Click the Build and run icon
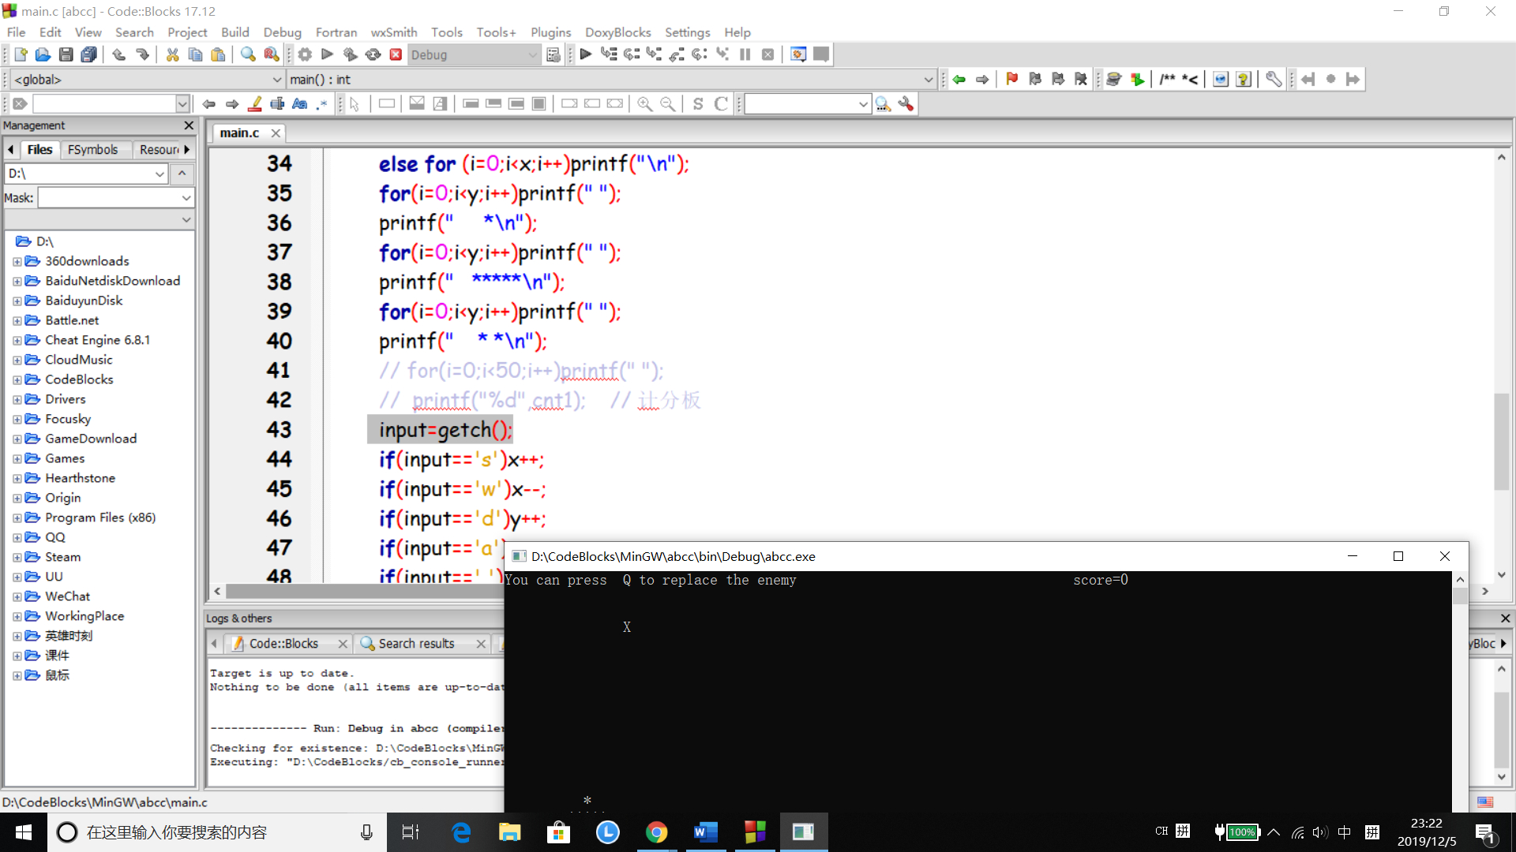The width and height of the screenshot is (1516, 852). coord(350,54)
